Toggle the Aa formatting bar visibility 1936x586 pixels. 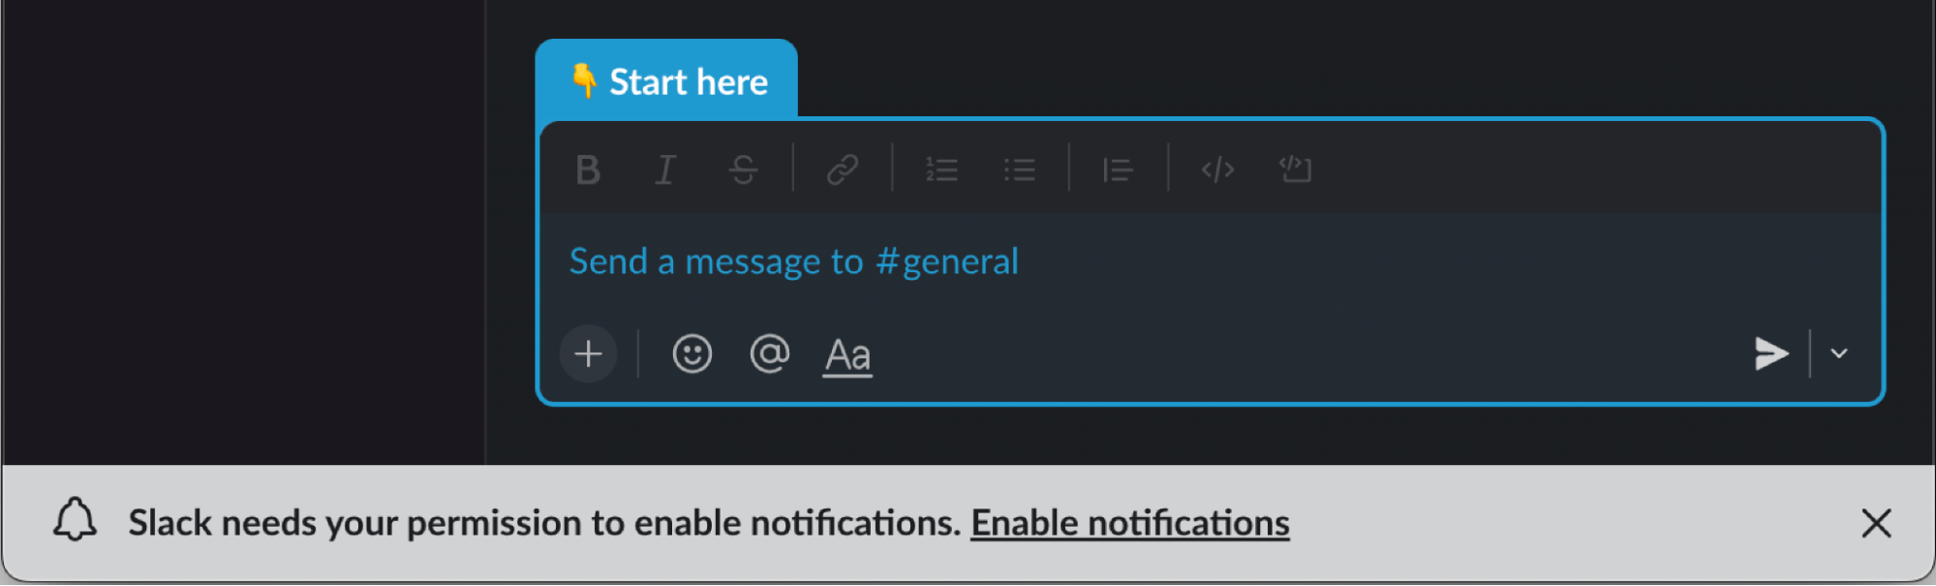click(x=845, y=355)
